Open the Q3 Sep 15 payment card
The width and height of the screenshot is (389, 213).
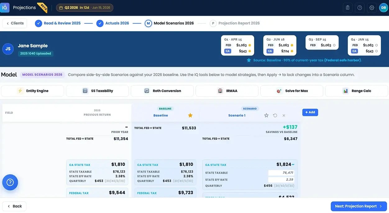click(322, 43)
